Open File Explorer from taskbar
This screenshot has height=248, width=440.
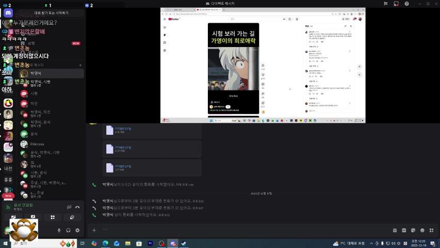pyautogui.click(x=128, y=243)
